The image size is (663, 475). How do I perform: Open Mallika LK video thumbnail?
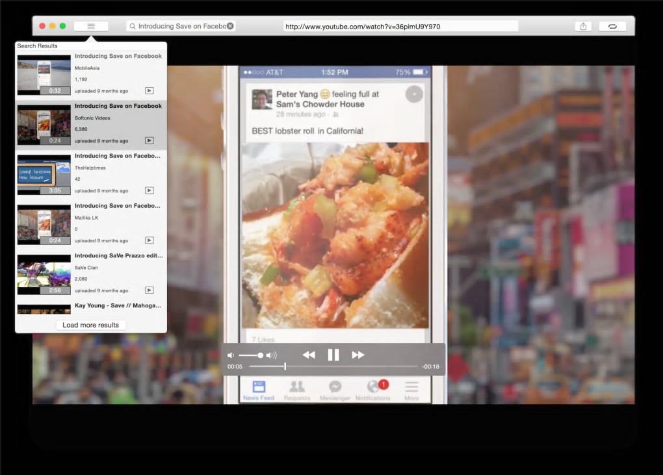[44, 224]
